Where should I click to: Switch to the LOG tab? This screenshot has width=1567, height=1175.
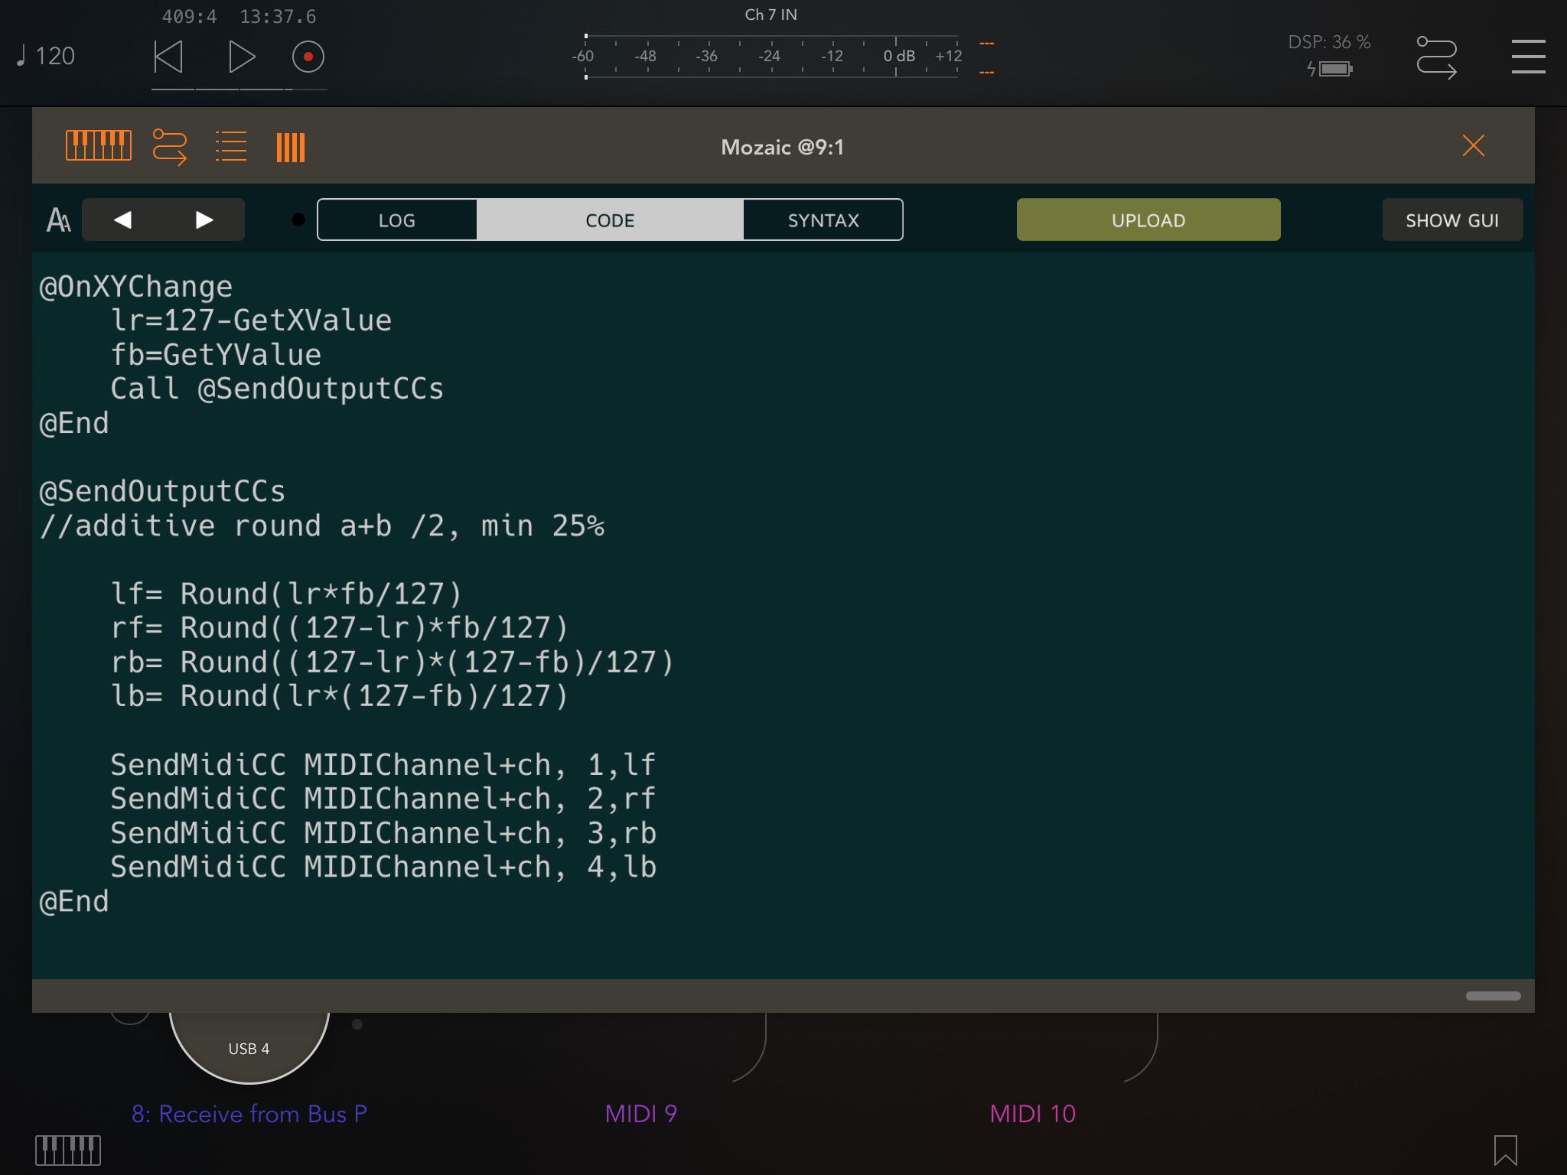point(397,220)
